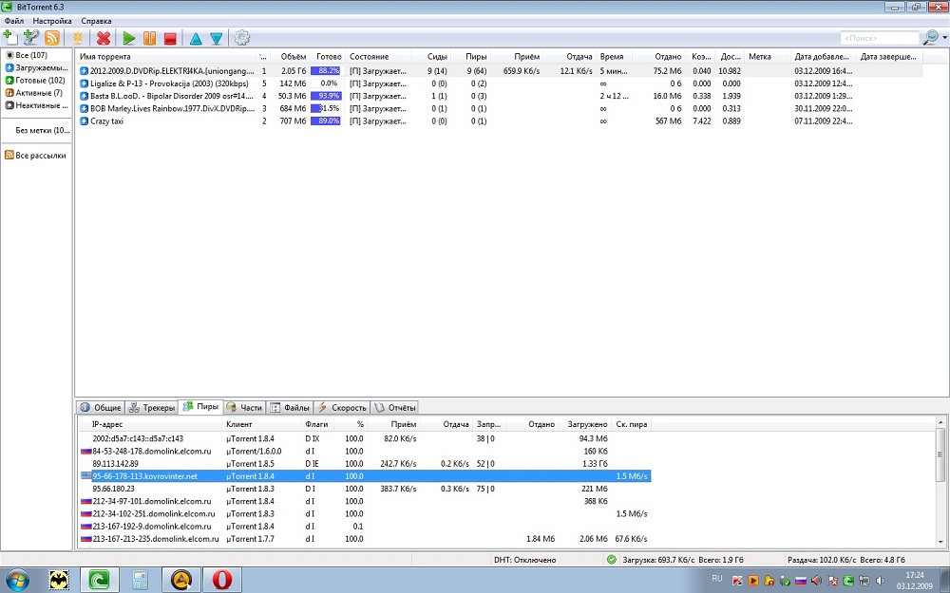Select torrent Ligalize & P-13 - Provokacija

click(x=501, y=83)
